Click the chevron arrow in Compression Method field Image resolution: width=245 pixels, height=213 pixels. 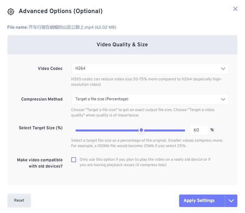click(223, 99)
